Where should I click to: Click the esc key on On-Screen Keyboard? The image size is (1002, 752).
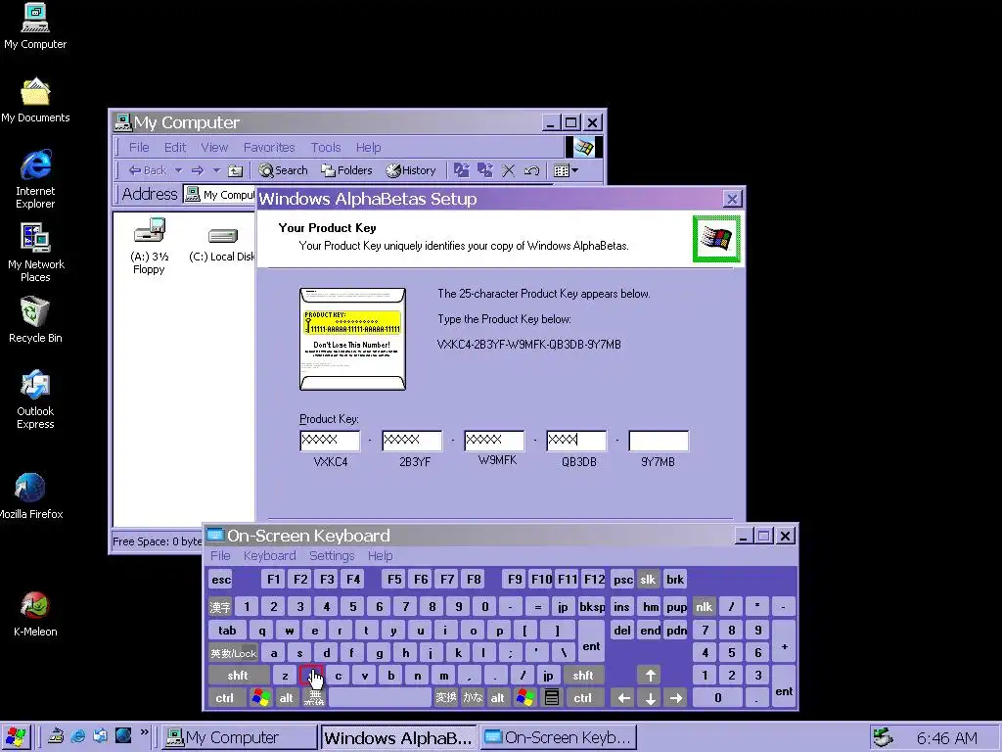point(221,580)
